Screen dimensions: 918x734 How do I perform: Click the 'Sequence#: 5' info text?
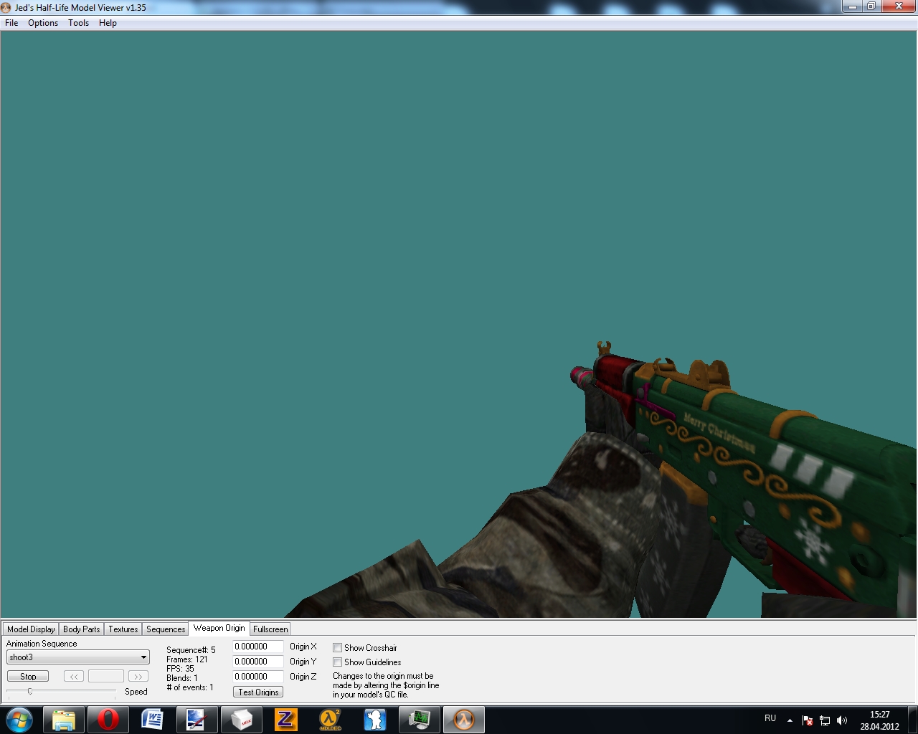coord(191,650)
